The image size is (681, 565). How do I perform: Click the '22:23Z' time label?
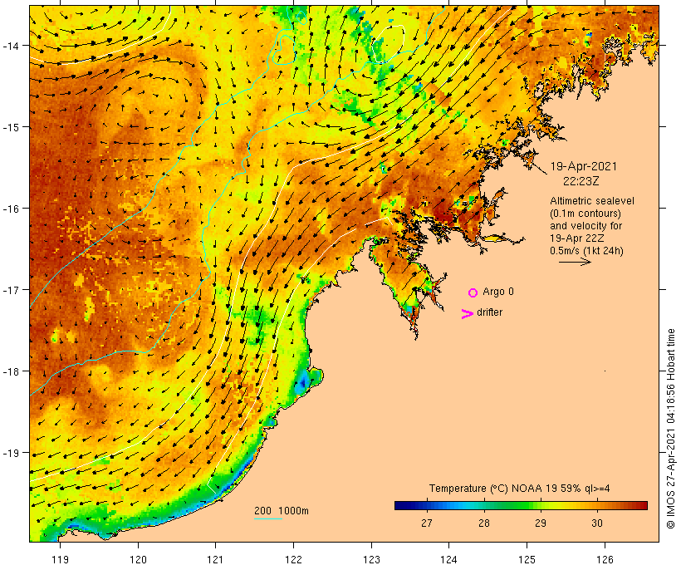581,181
